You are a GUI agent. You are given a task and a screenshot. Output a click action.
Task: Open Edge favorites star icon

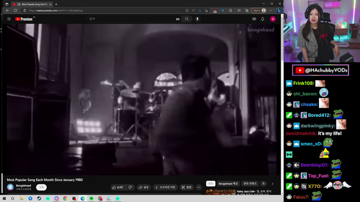(x=239, y=11)
